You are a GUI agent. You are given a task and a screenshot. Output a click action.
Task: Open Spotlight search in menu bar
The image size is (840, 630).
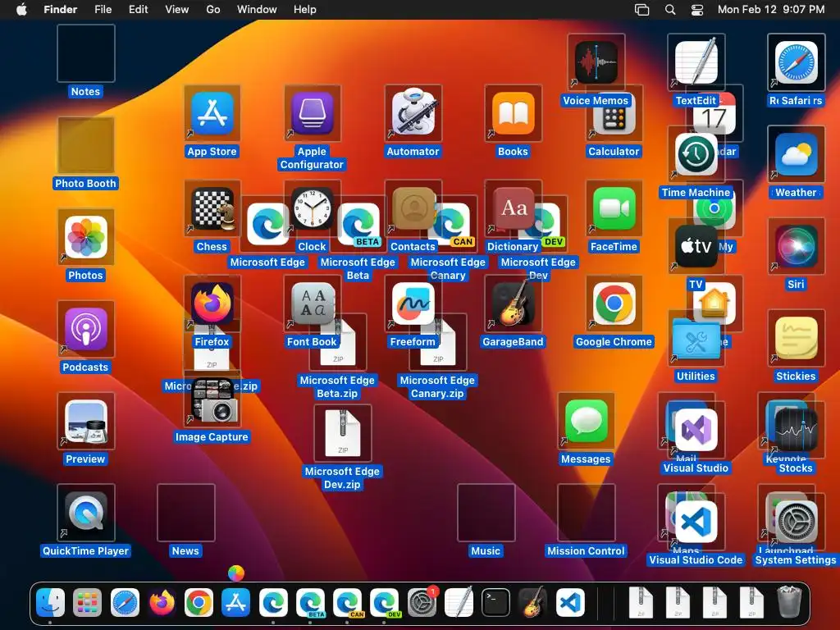[670, 10]
